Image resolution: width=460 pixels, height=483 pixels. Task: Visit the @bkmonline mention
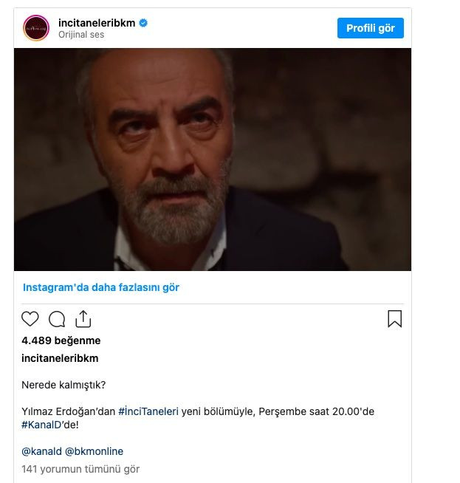click(94, 451)
